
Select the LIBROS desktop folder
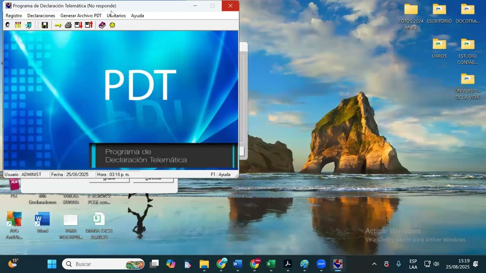(439, 48)
